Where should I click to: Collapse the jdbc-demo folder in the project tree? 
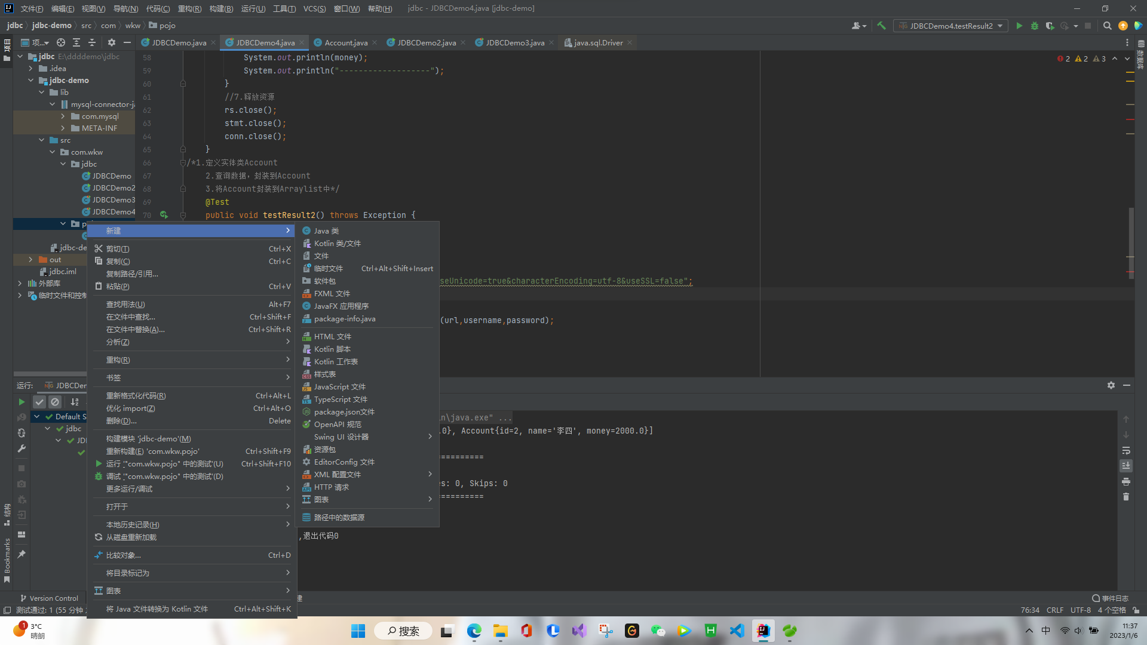[31, 80]
